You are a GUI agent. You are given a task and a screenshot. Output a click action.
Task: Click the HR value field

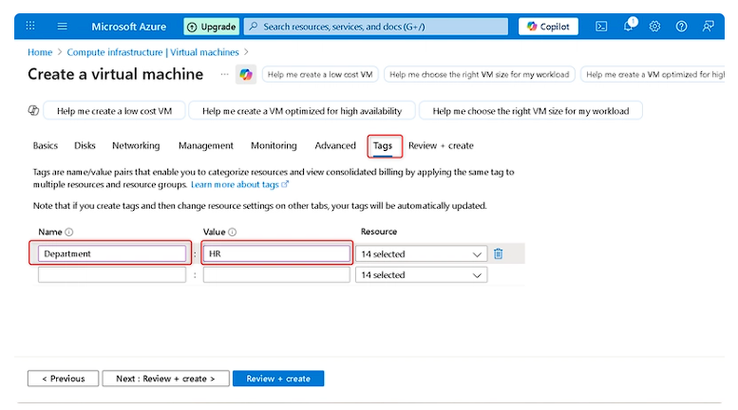pyautogui.click(x=276, y=253)
